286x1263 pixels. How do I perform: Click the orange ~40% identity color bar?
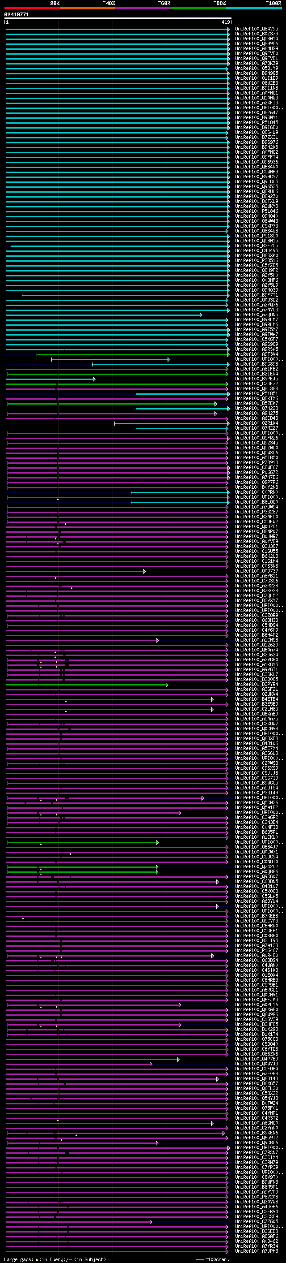click(x=88, y=8)
